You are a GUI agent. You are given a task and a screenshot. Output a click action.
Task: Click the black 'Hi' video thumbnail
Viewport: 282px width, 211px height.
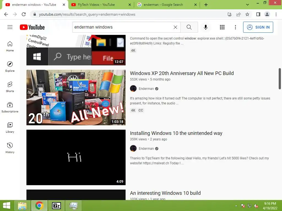coord(76,157)
